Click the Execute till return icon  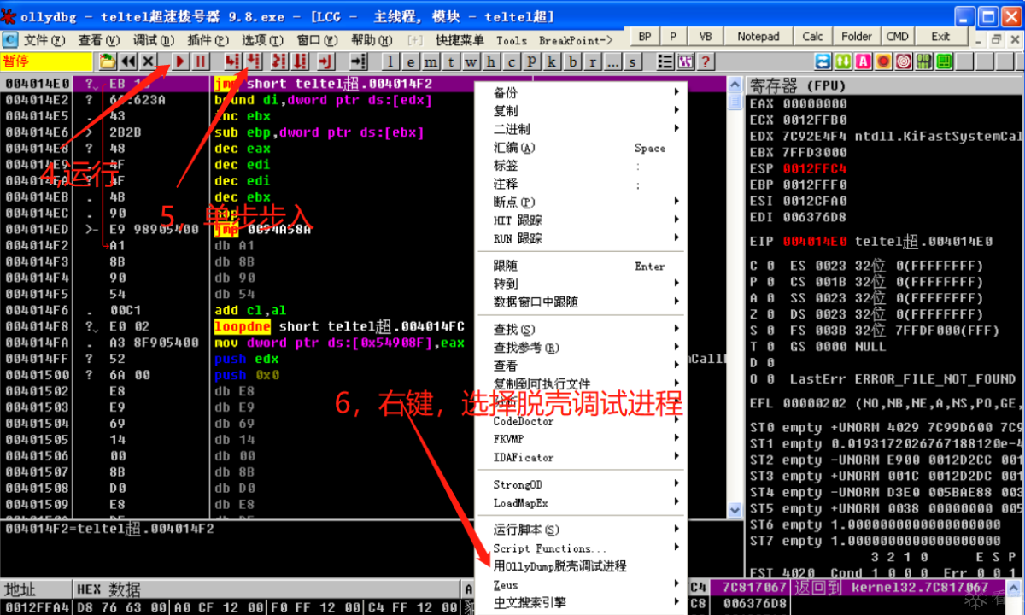coord(325,61)
